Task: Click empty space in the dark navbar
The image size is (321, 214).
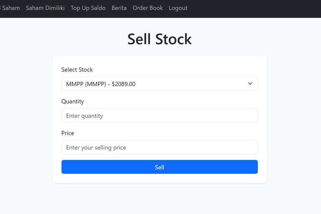Action: pyautogui.click(x=251, y=8)
